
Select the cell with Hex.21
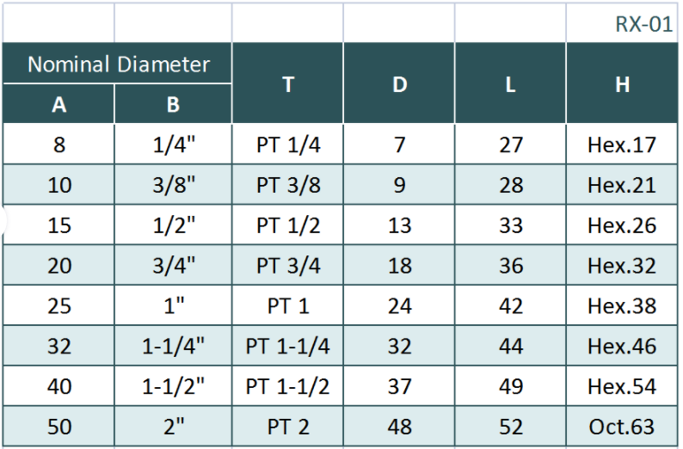pos(622,185)
